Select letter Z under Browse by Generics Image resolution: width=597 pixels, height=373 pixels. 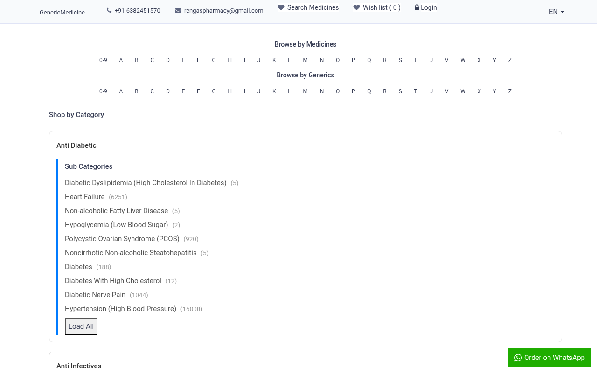click(510, 91)
